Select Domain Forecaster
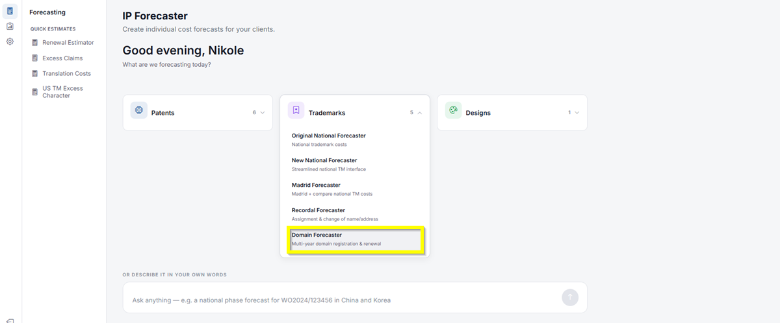 [356, 239]
